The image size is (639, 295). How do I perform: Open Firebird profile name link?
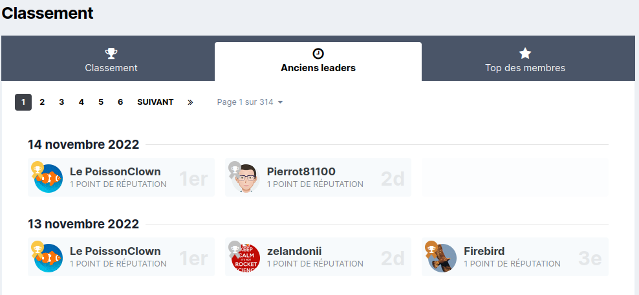tap(484, 251)
